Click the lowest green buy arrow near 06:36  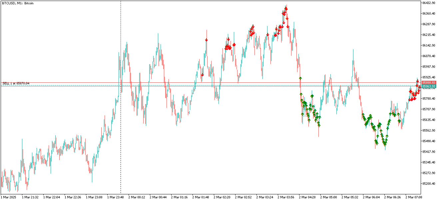385,145
